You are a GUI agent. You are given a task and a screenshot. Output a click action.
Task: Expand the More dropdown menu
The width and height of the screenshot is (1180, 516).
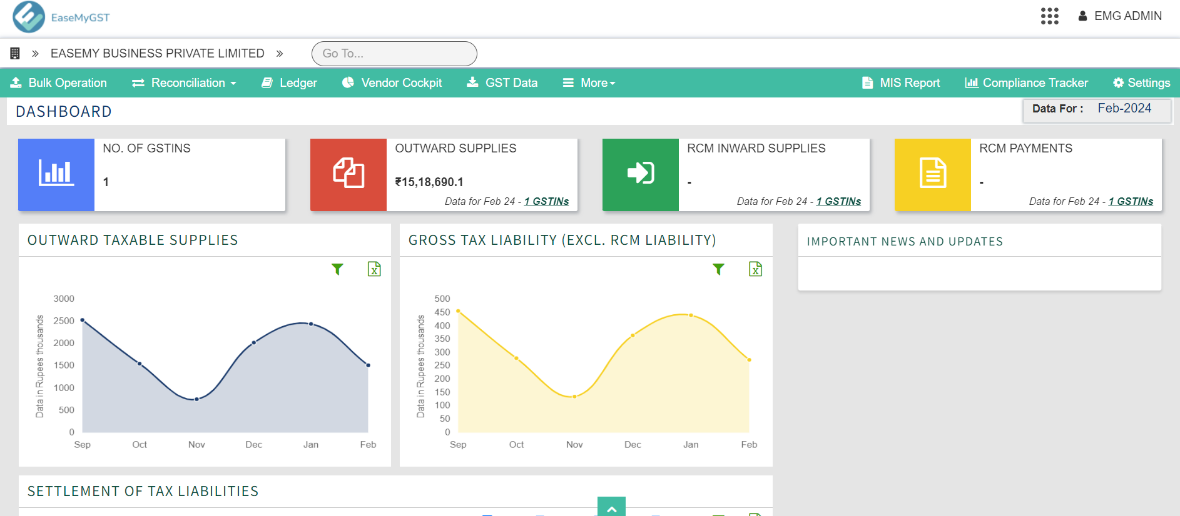tap(589, 82)
